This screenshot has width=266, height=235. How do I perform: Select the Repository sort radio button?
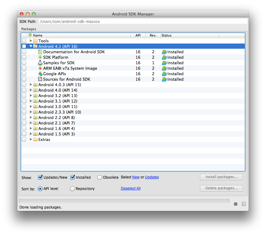pyautogui.click(x=72, y=188)
